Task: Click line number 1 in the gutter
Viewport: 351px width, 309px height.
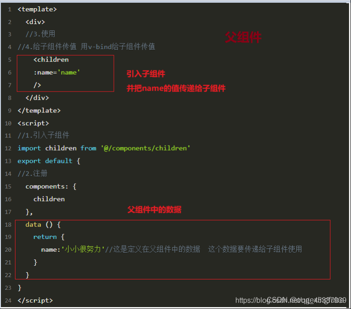Action: (10, 10)
